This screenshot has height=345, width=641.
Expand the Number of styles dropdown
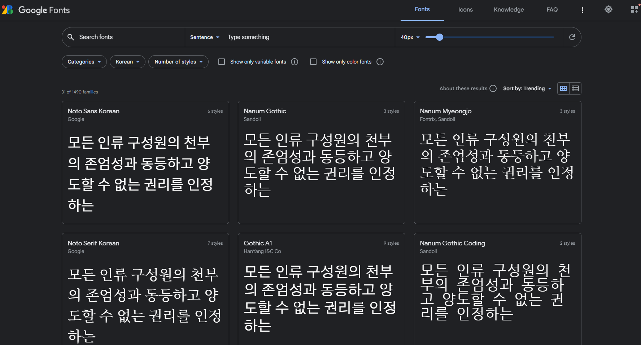178,62
